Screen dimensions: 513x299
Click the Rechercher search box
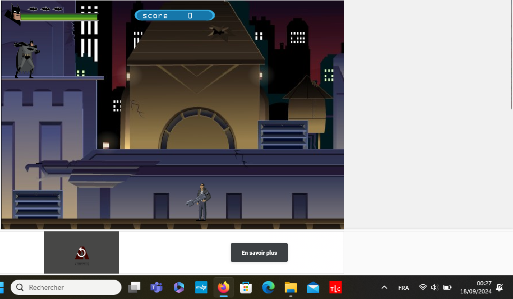pyautogui.click(x=66, y=287)
